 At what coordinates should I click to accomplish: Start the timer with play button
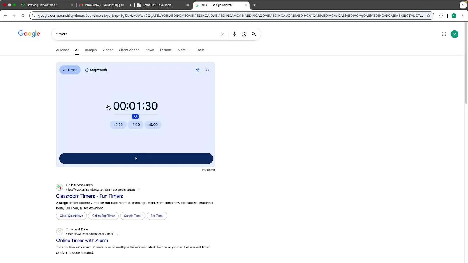(x=136, y=159)
